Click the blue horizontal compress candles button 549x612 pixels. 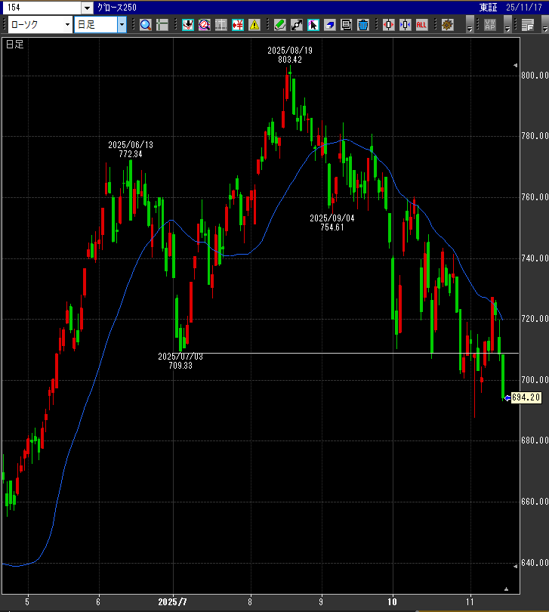[405, 25]
